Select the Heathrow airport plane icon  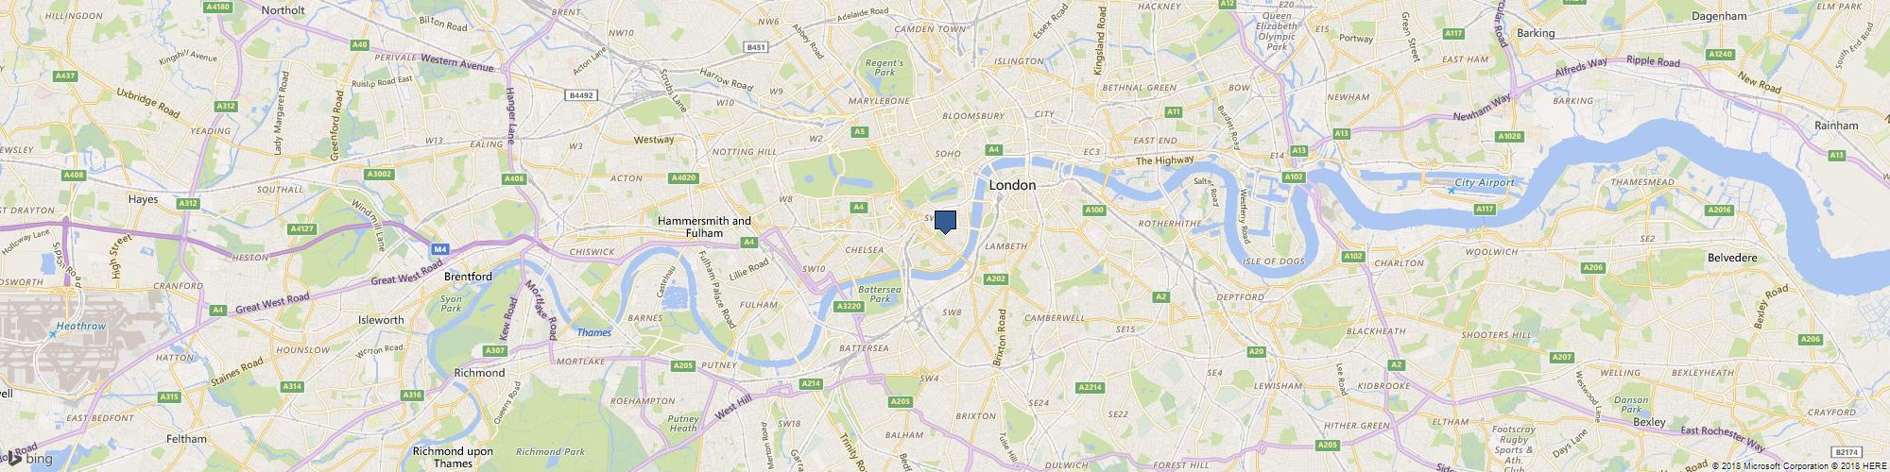pos(53,334)
